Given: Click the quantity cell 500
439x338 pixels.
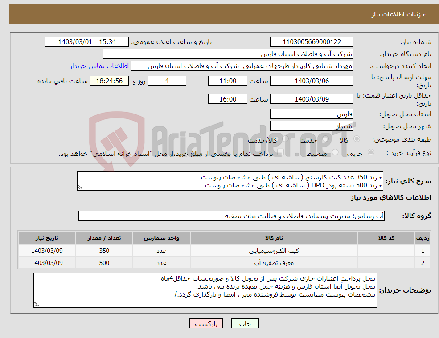Looking at the screenshot, I should [x=104, y=263].
